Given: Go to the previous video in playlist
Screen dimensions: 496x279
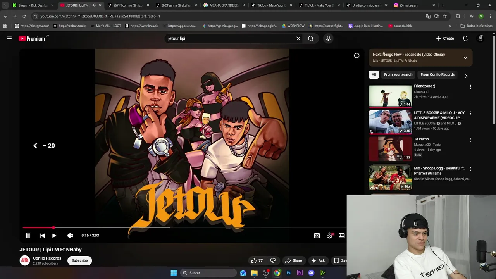Looking at the screenshot, I should click(x=42, y=235).
